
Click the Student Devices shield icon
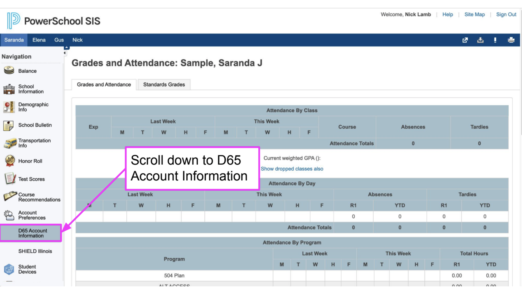pos(9,269)
